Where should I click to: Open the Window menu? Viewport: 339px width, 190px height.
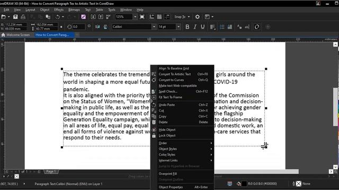(x=126, y=9)
